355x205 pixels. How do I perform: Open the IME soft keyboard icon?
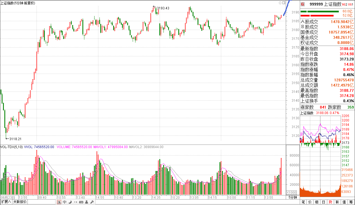coord(81,202)
